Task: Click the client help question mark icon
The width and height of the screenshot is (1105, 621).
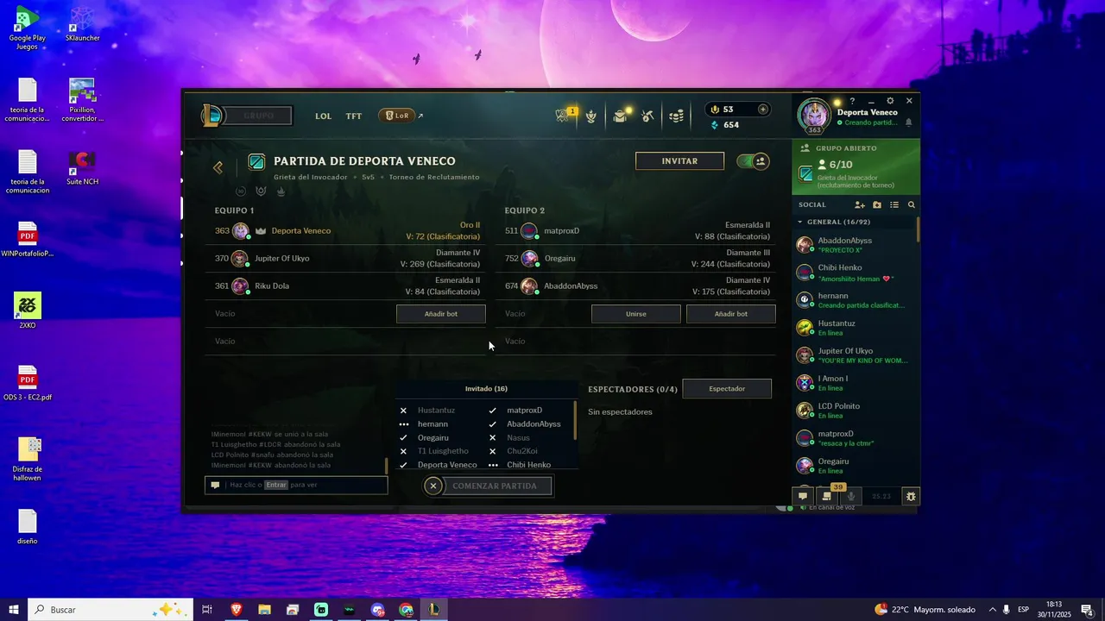Action: [x=853, y=101]
